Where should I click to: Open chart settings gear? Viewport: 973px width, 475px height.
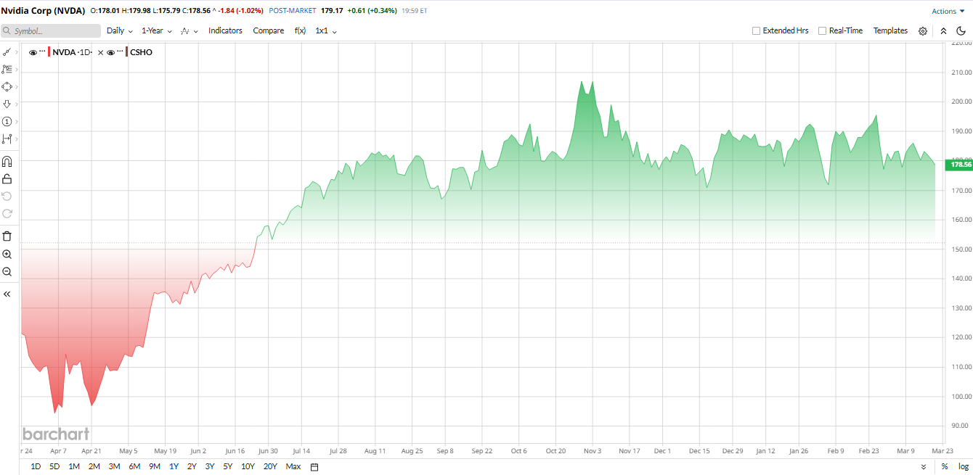[x=923, y=31]
